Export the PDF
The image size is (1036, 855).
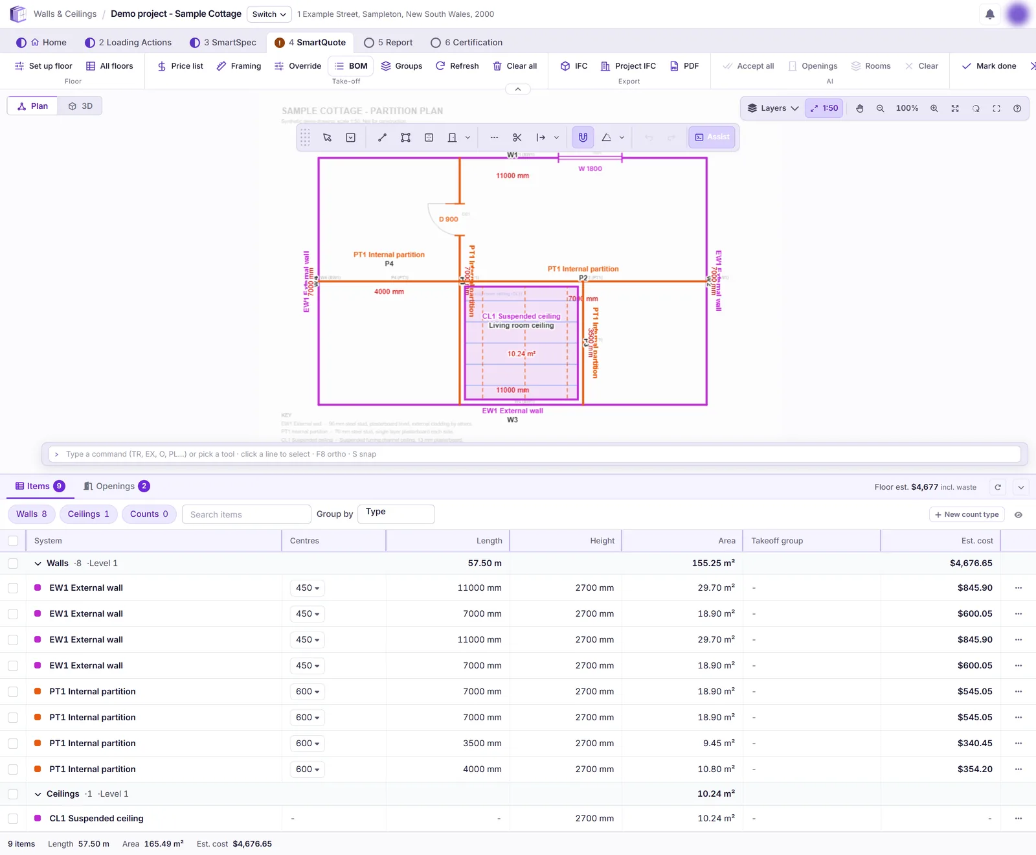tap(684, 66)
